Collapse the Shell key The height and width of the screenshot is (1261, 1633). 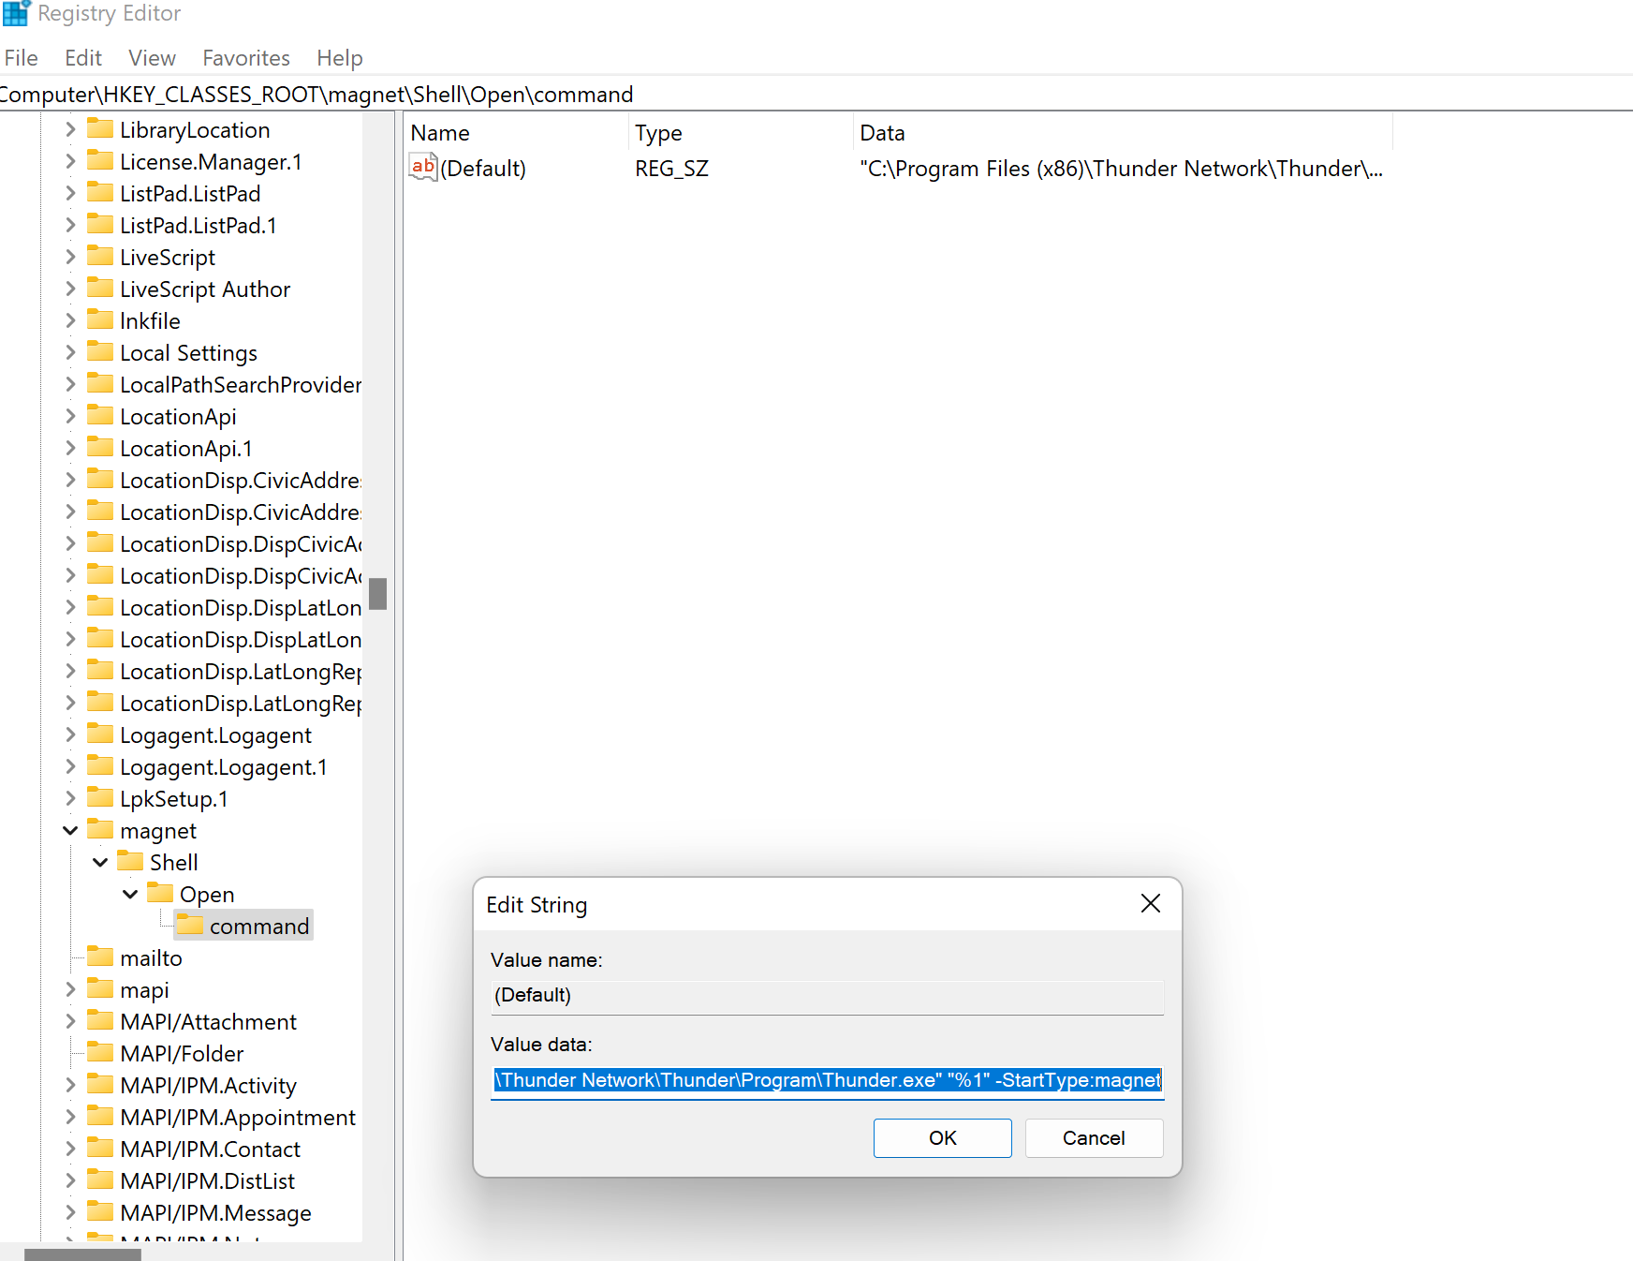click(100, 862)
